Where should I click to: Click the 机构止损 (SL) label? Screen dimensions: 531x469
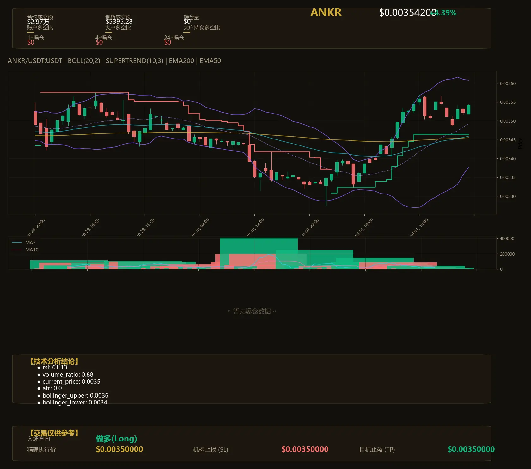(211, 450)
